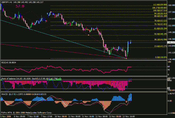Click the 10 Nov 08:00 time axis label
Viewport: 175px width, 118px height.
coord(61,116)
